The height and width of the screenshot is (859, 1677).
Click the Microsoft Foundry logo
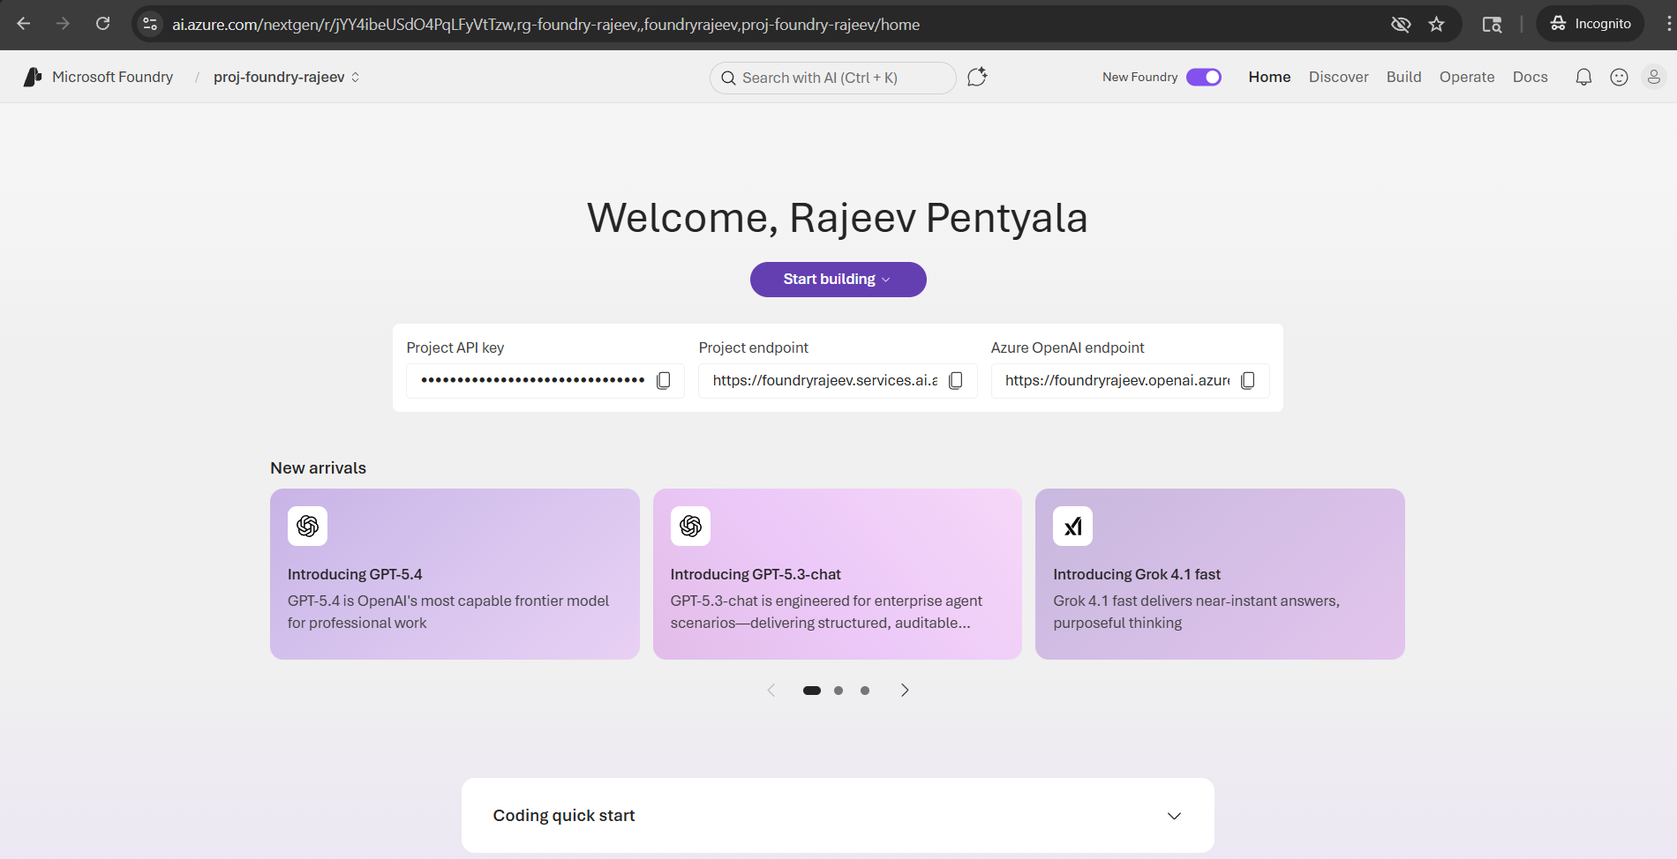[x=33, y=78]
